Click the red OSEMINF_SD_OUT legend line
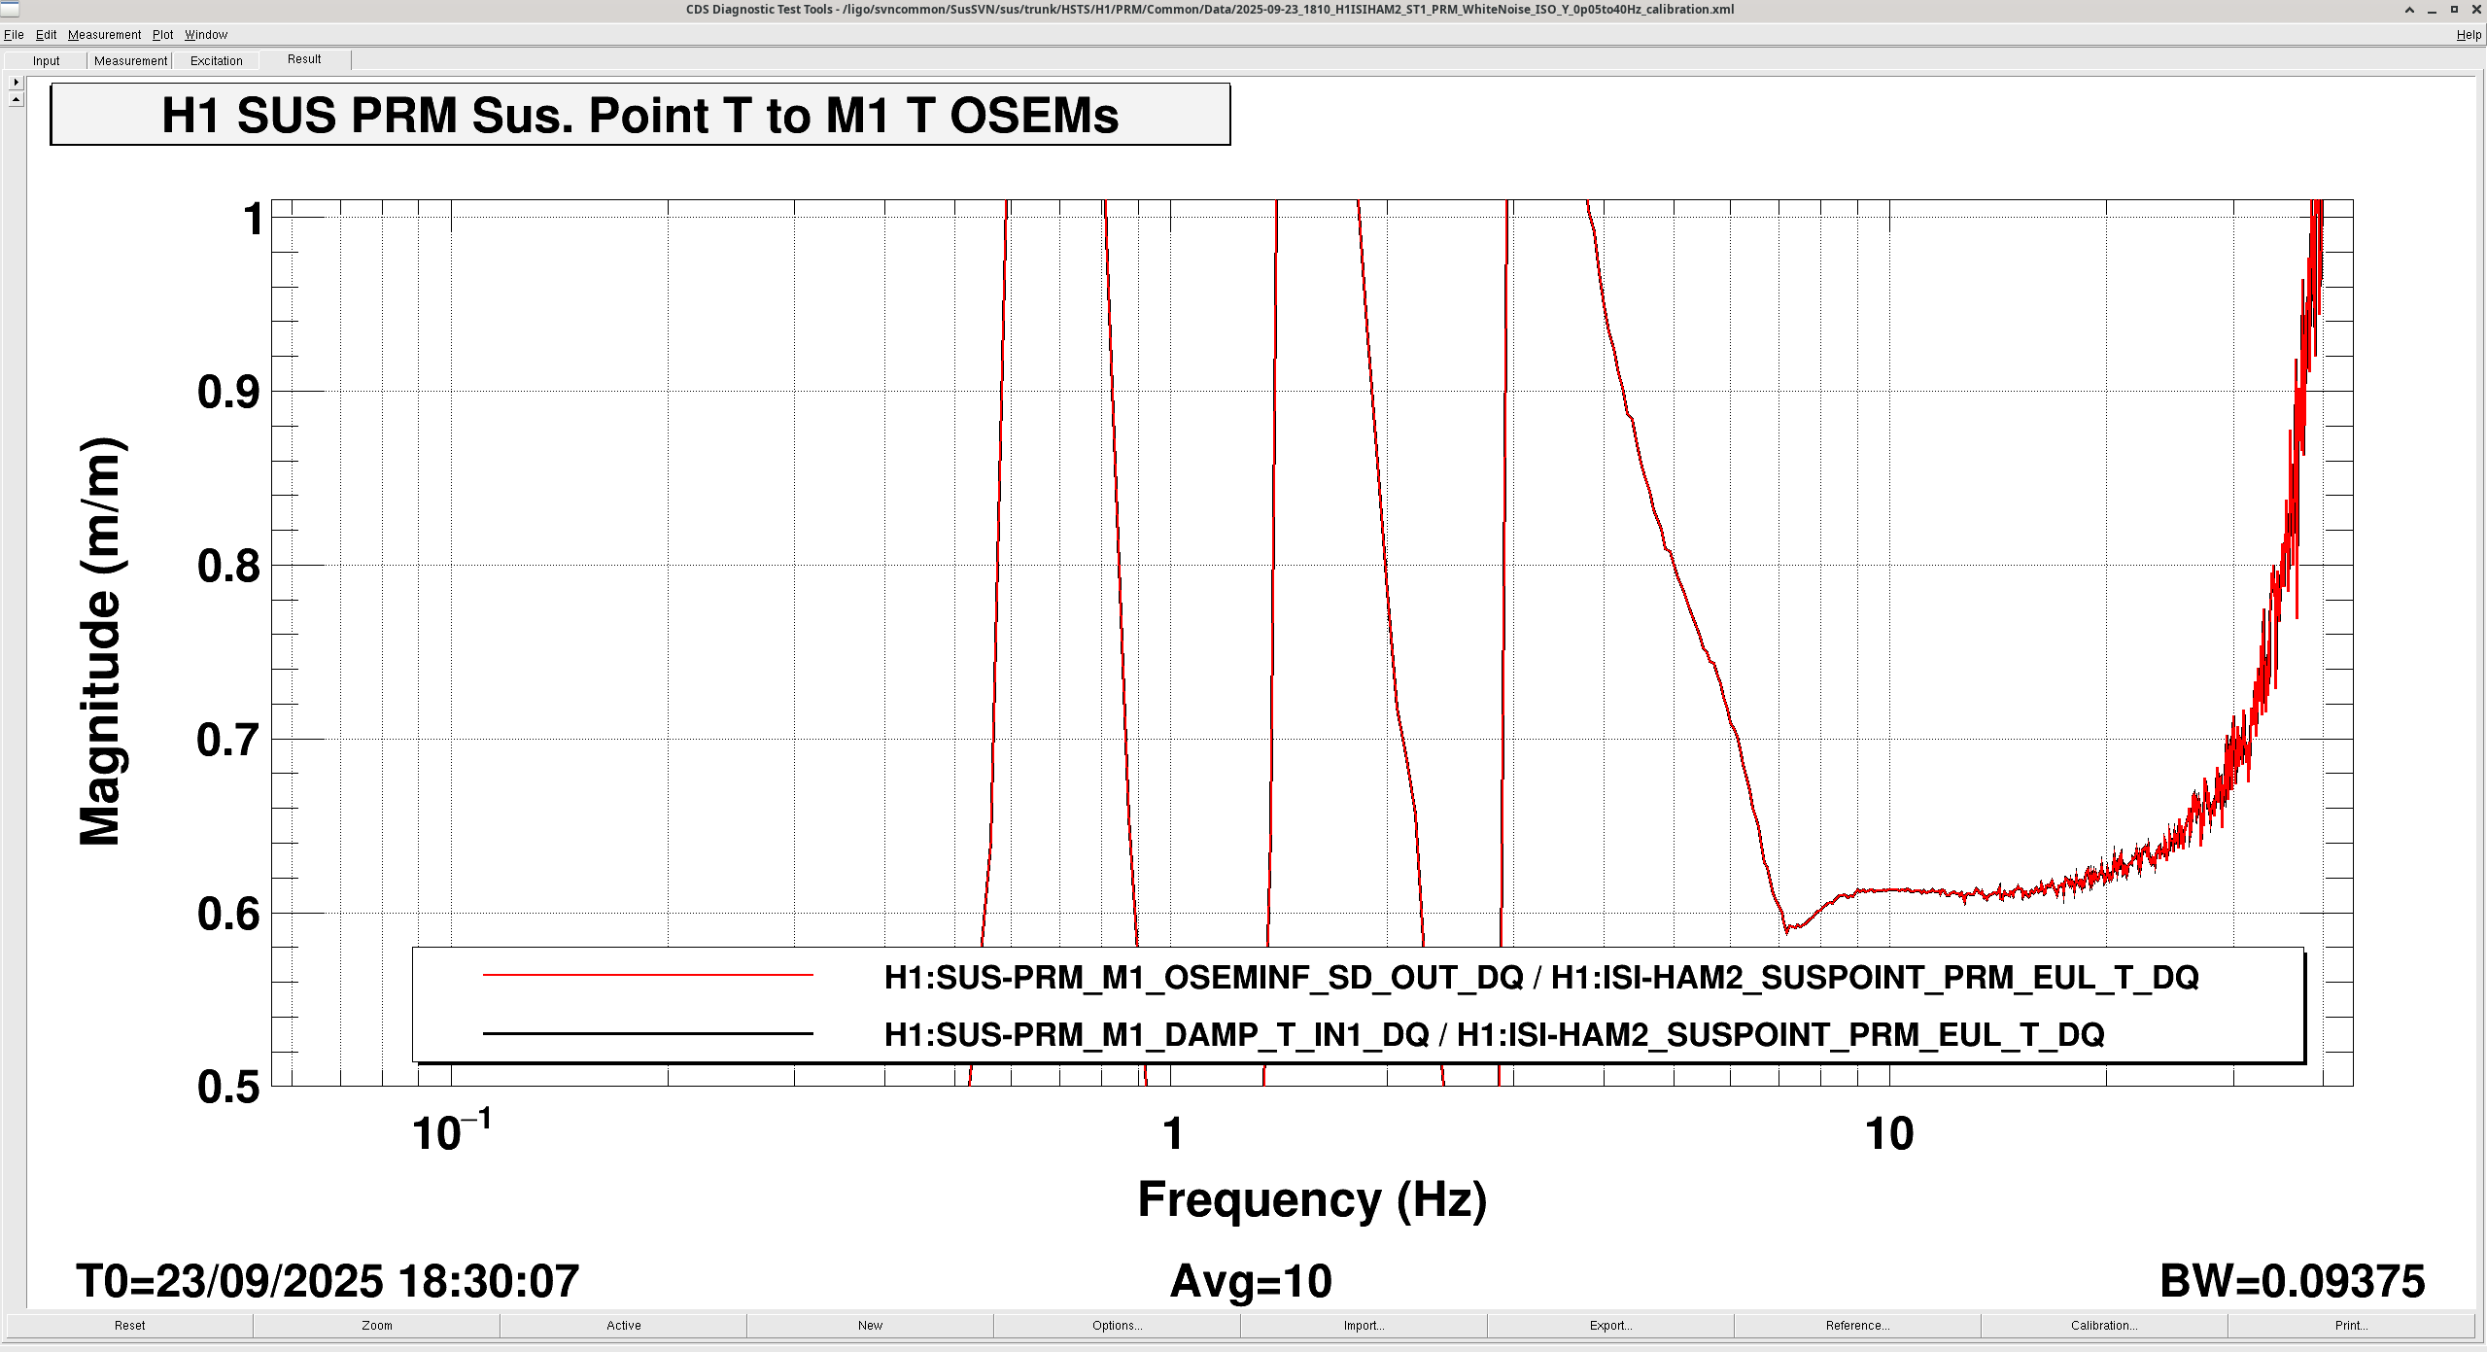Image resolution: width=2487 pixels, height=1352 pixels. pyautogui.click(x=647, y=975)
